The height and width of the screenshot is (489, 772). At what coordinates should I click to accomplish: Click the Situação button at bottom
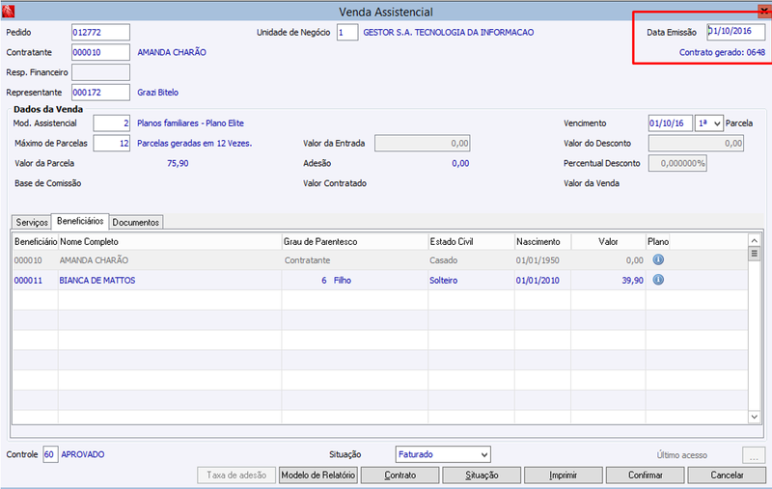point(482,475)
